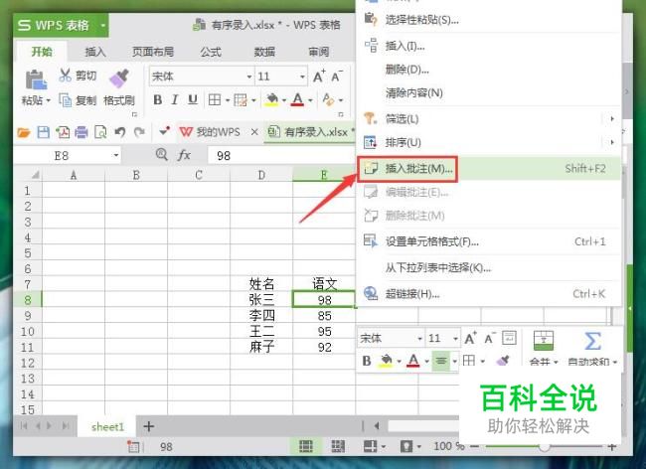The height and width of the screenshot is (469, 646).
Task: Switch to the 开始 ribbon tab
Action: [42, 52]
